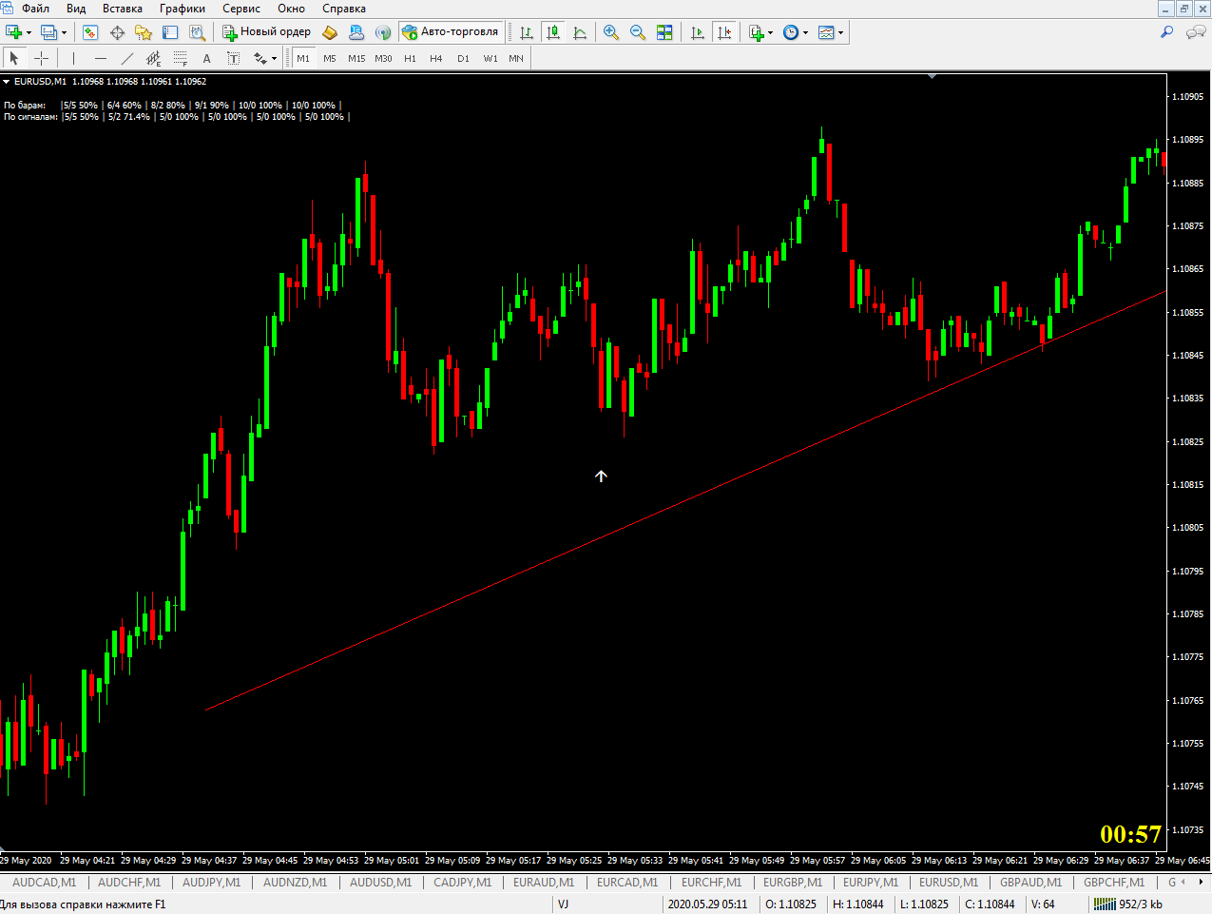Select the trendline drawing tool
The image size is (1212, 914).
[x=126, y=59]
